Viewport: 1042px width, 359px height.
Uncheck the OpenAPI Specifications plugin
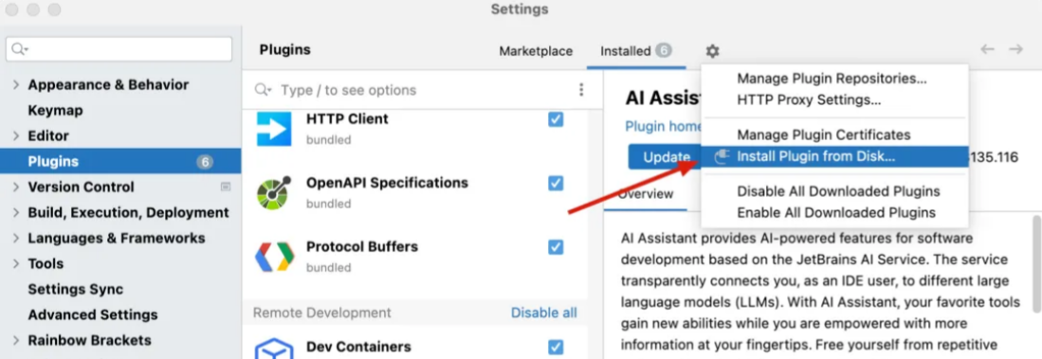pyautogui.click(x=556, y=183)
